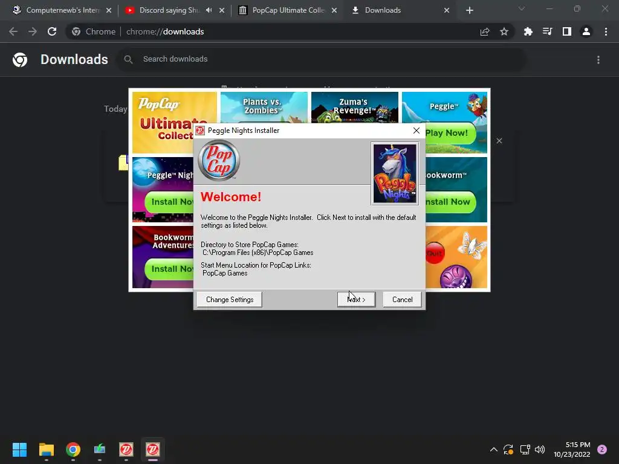
Task: Open the Chrome three-dot menu
Action: pyautogui.click(x=606, y=31)
